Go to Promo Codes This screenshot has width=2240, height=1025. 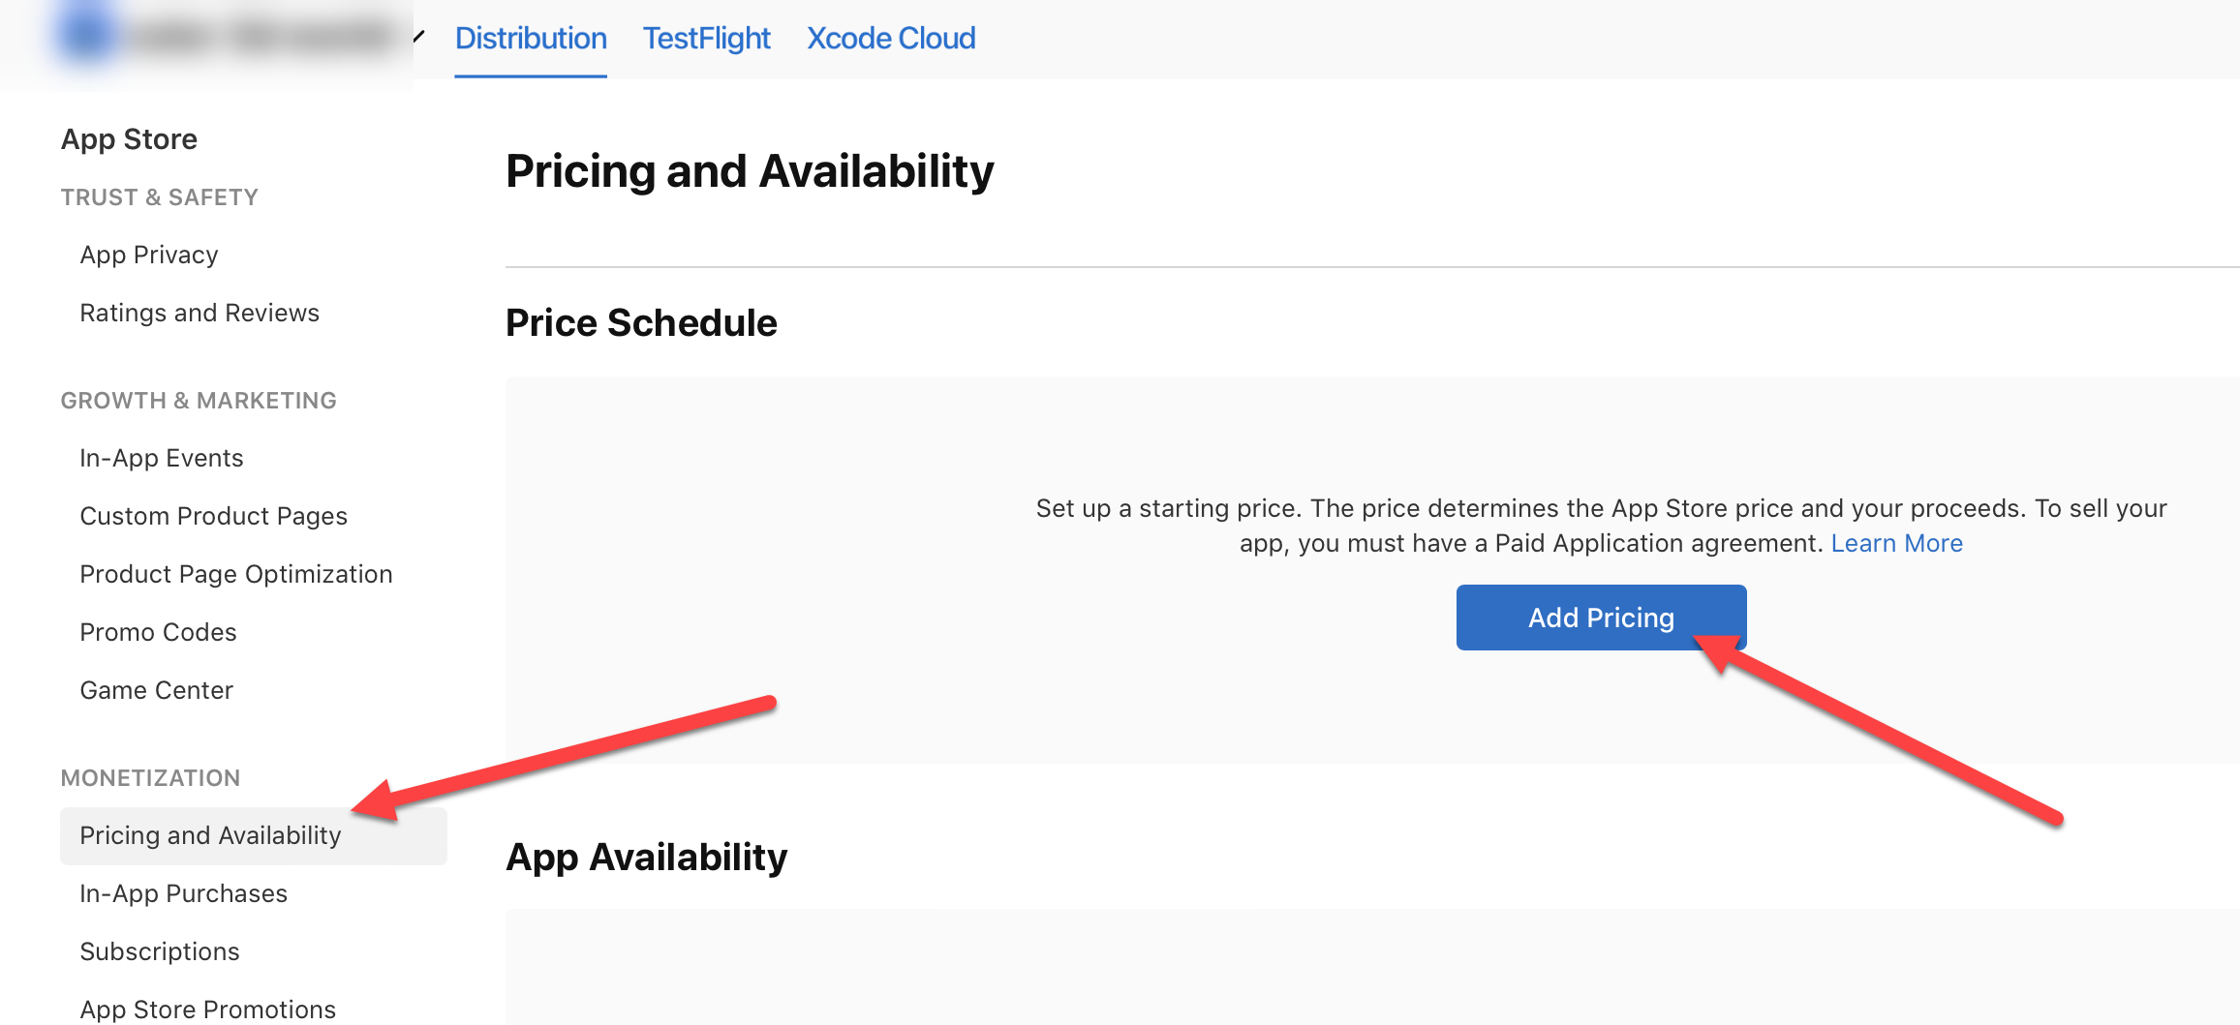point(158,632)
